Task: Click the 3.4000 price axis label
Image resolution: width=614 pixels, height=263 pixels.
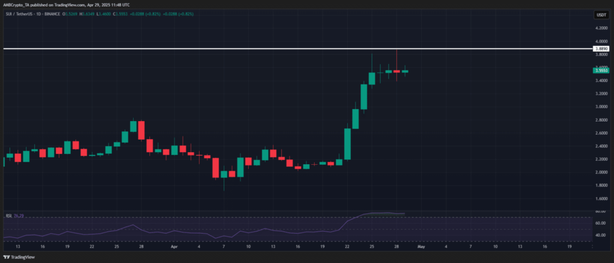Action: pyautogui.click(x=601, y=81)
